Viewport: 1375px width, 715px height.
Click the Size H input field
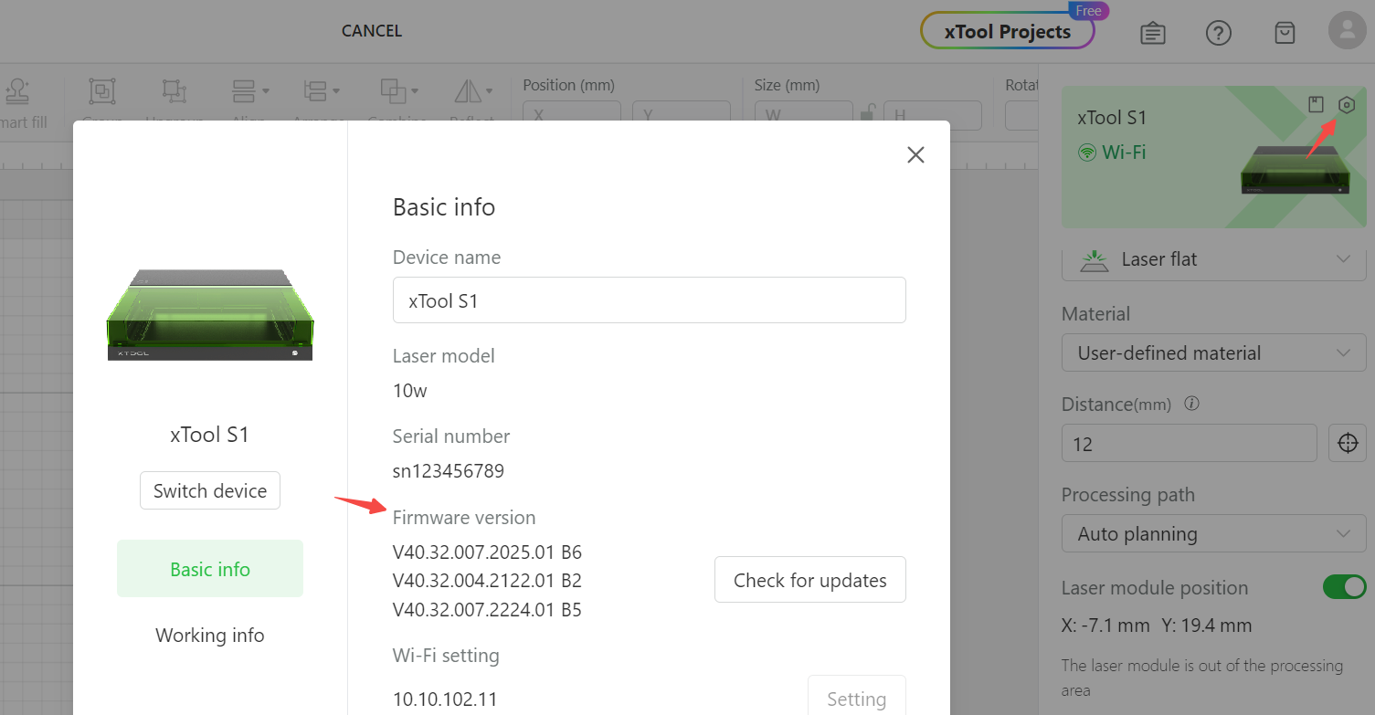click(933, 115)
